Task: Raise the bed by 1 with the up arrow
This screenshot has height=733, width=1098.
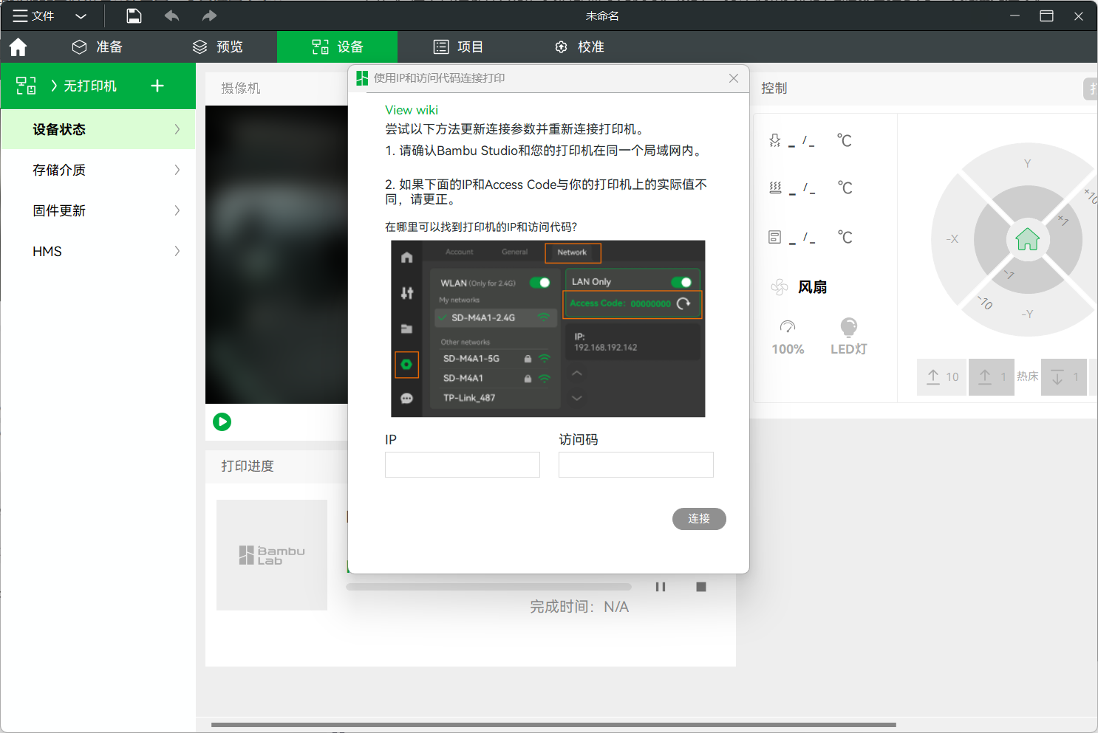Action: coord(992,377)
